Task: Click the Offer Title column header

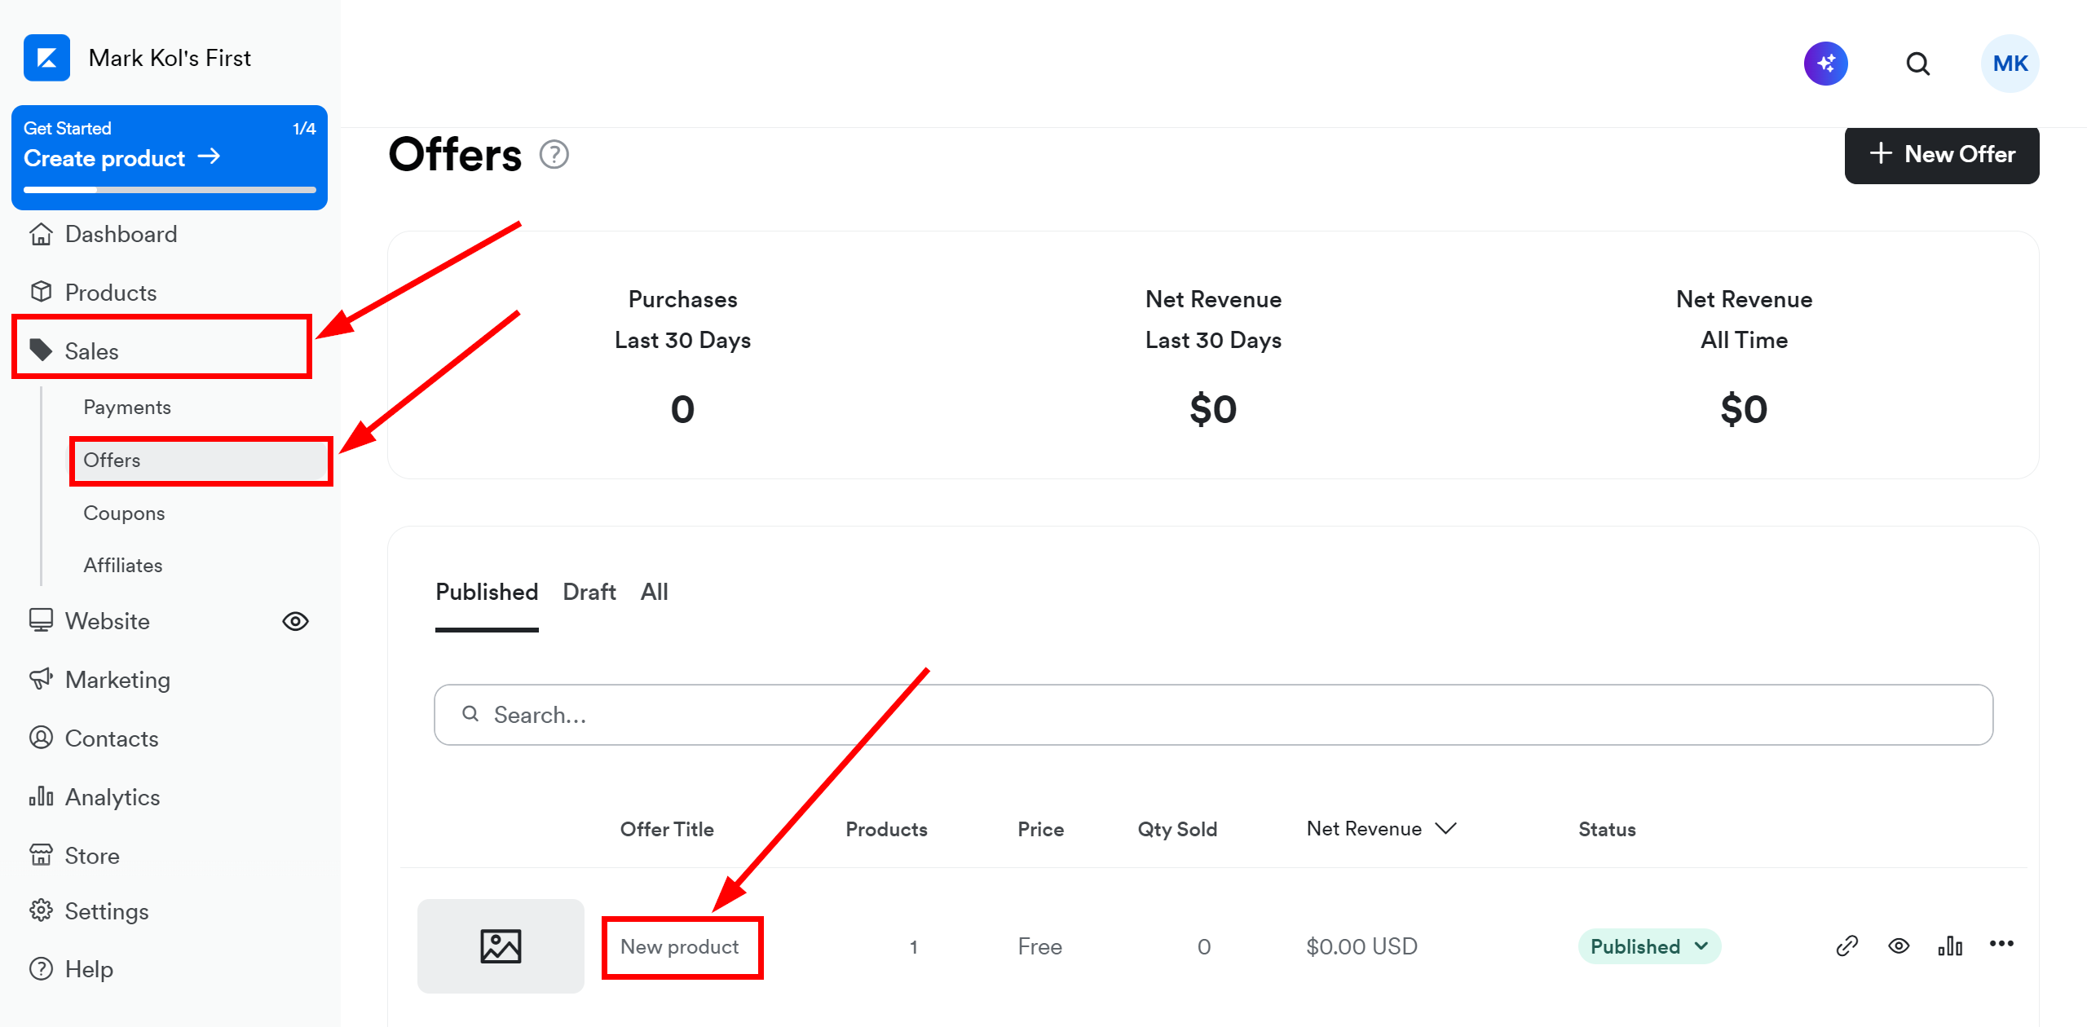Action: 667,830
